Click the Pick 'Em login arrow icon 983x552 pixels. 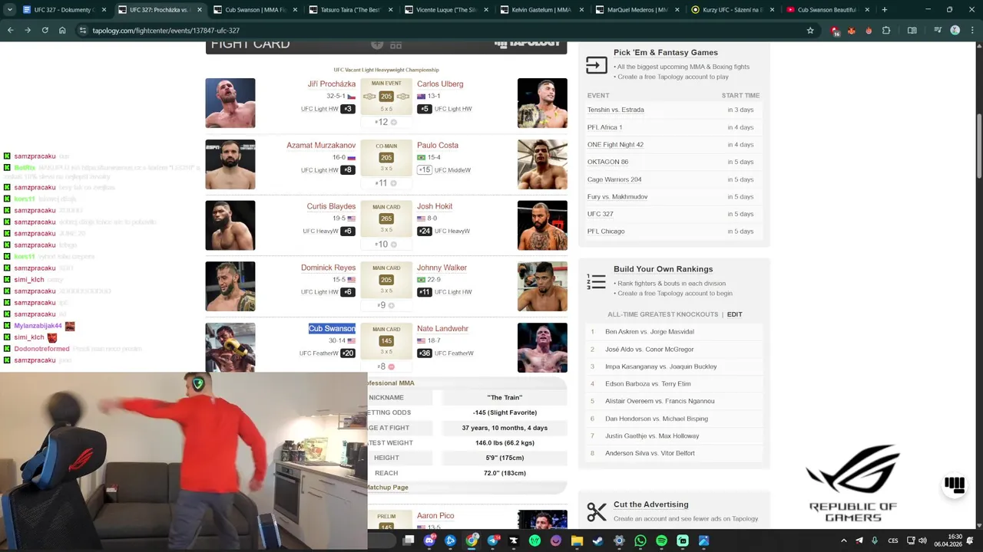[x=597, y=66]
